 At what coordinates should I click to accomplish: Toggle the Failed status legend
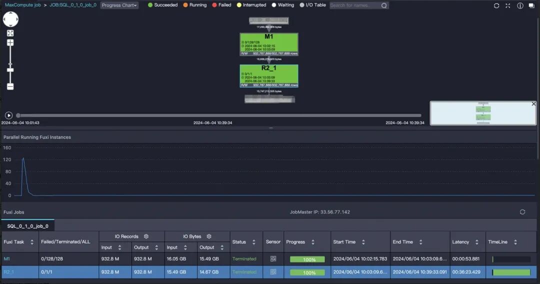(222, 5)
